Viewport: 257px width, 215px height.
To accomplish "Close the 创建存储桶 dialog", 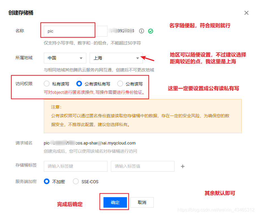I will coord(246,13).
